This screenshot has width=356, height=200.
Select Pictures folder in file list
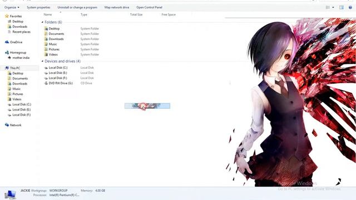click(54, 49)
